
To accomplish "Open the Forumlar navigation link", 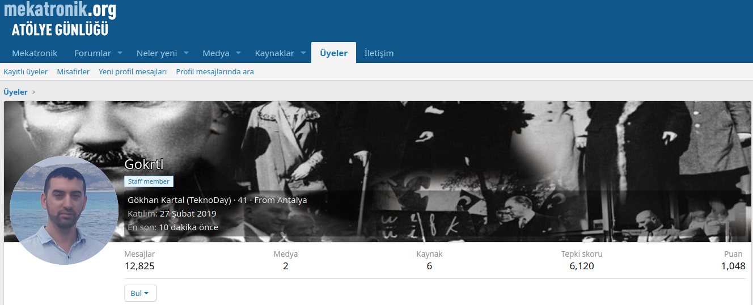I will point(92,53).
